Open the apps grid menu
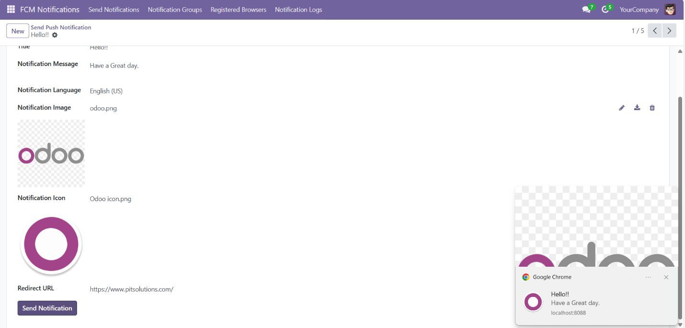The height and width of the screenshot is (328, 685). click(x=10, y=9)
